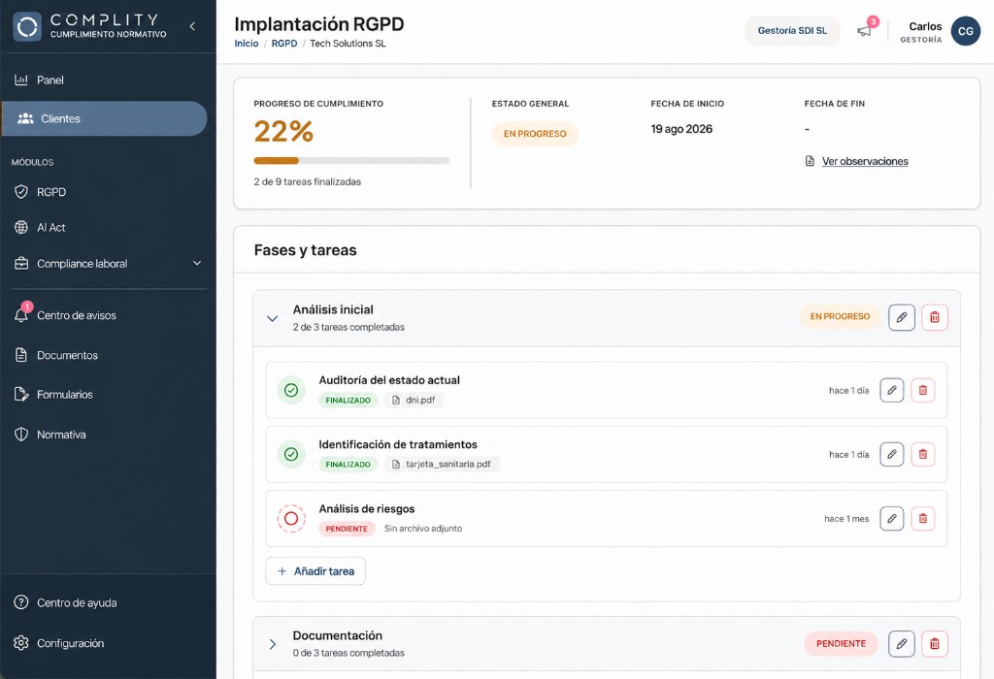This screenshot has height=679, width=994.
Task: Click the Complity logo icon
Action: click(27, 26)
